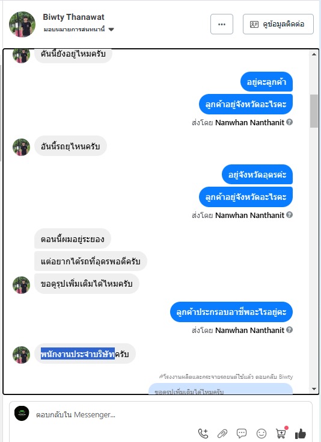Click the scrollbar down arrow
Viewport: 321px width, 442px height.
point(314,389)
